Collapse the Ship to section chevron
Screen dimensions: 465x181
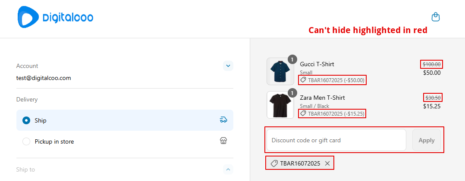(228, 169)
